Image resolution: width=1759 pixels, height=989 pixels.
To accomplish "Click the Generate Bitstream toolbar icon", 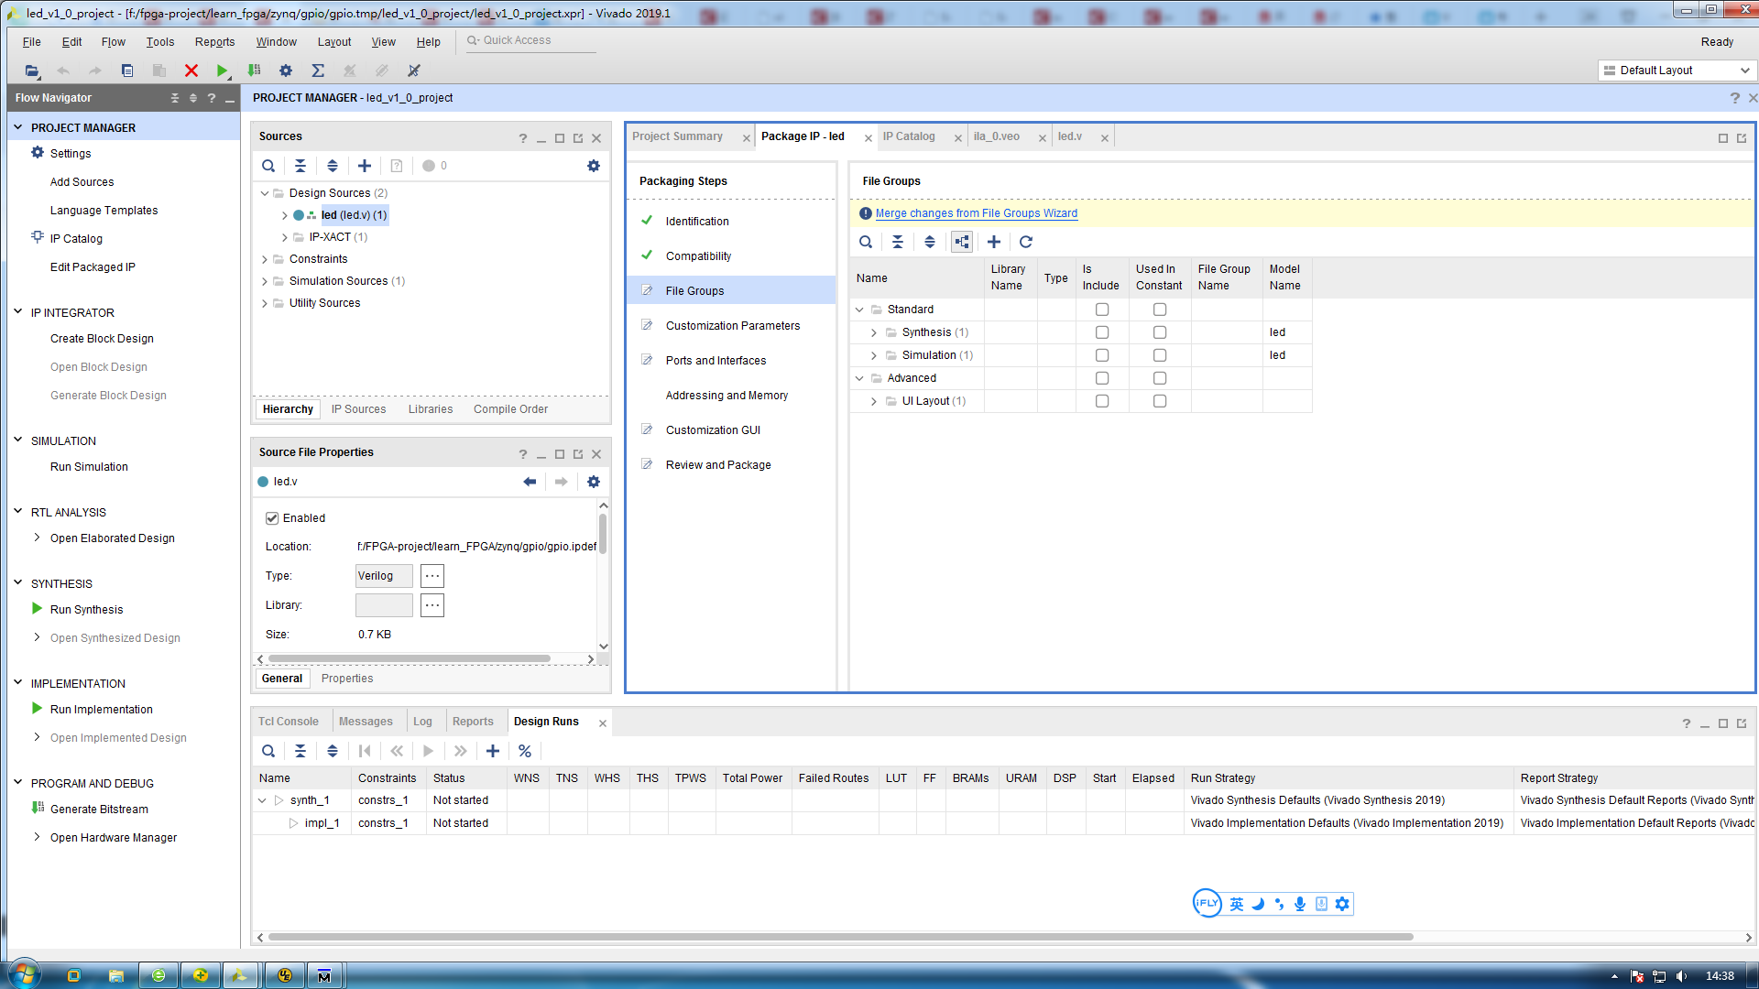I will click(x=254, y=71).
